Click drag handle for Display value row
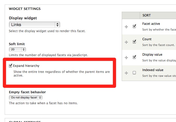Screen dimensions: 176x122 point(126,57)
